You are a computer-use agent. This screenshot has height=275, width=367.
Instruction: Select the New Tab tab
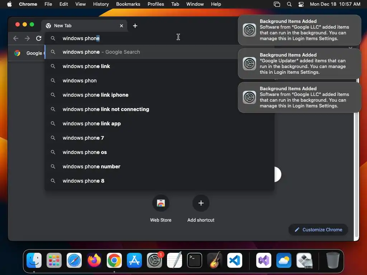84,26
